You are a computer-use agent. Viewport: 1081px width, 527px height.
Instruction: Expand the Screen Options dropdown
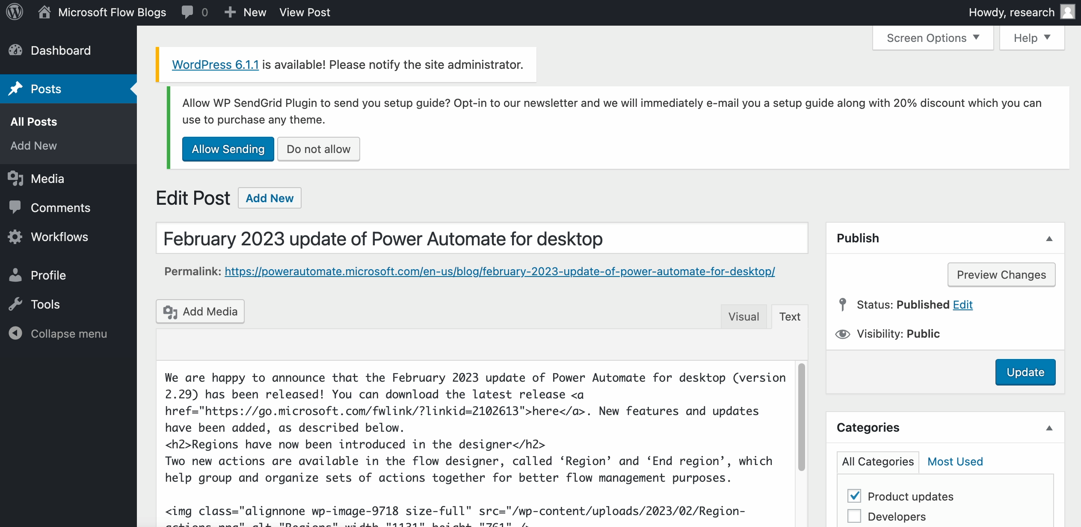click(x=933, y=38)
